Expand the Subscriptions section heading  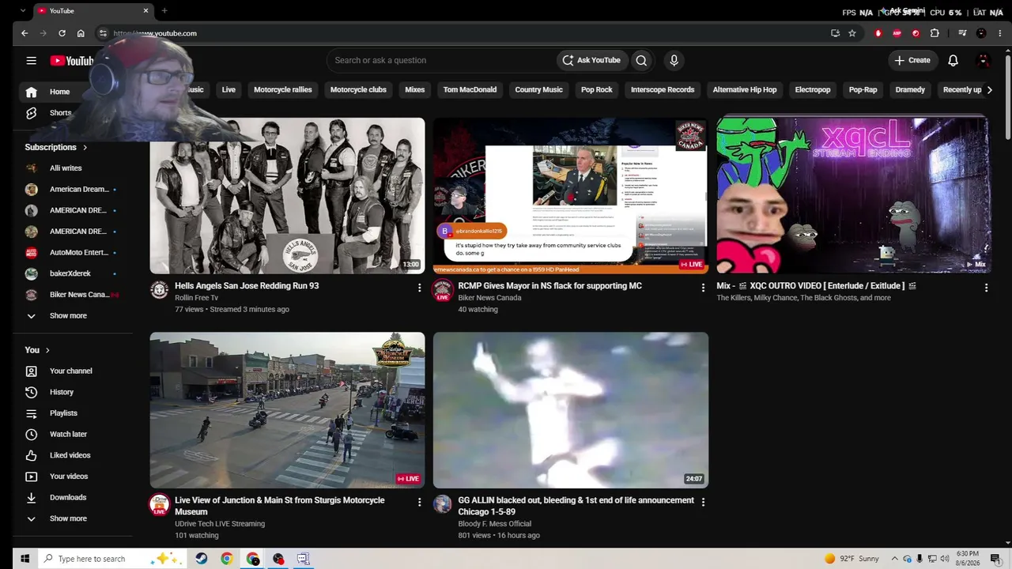[56, 147]
